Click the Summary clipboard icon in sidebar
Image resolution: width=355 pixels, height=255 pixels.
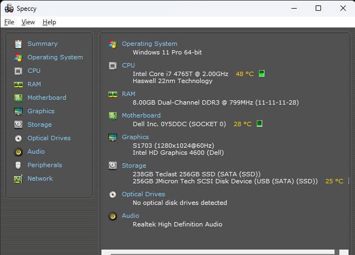click(x=18, y=44)
